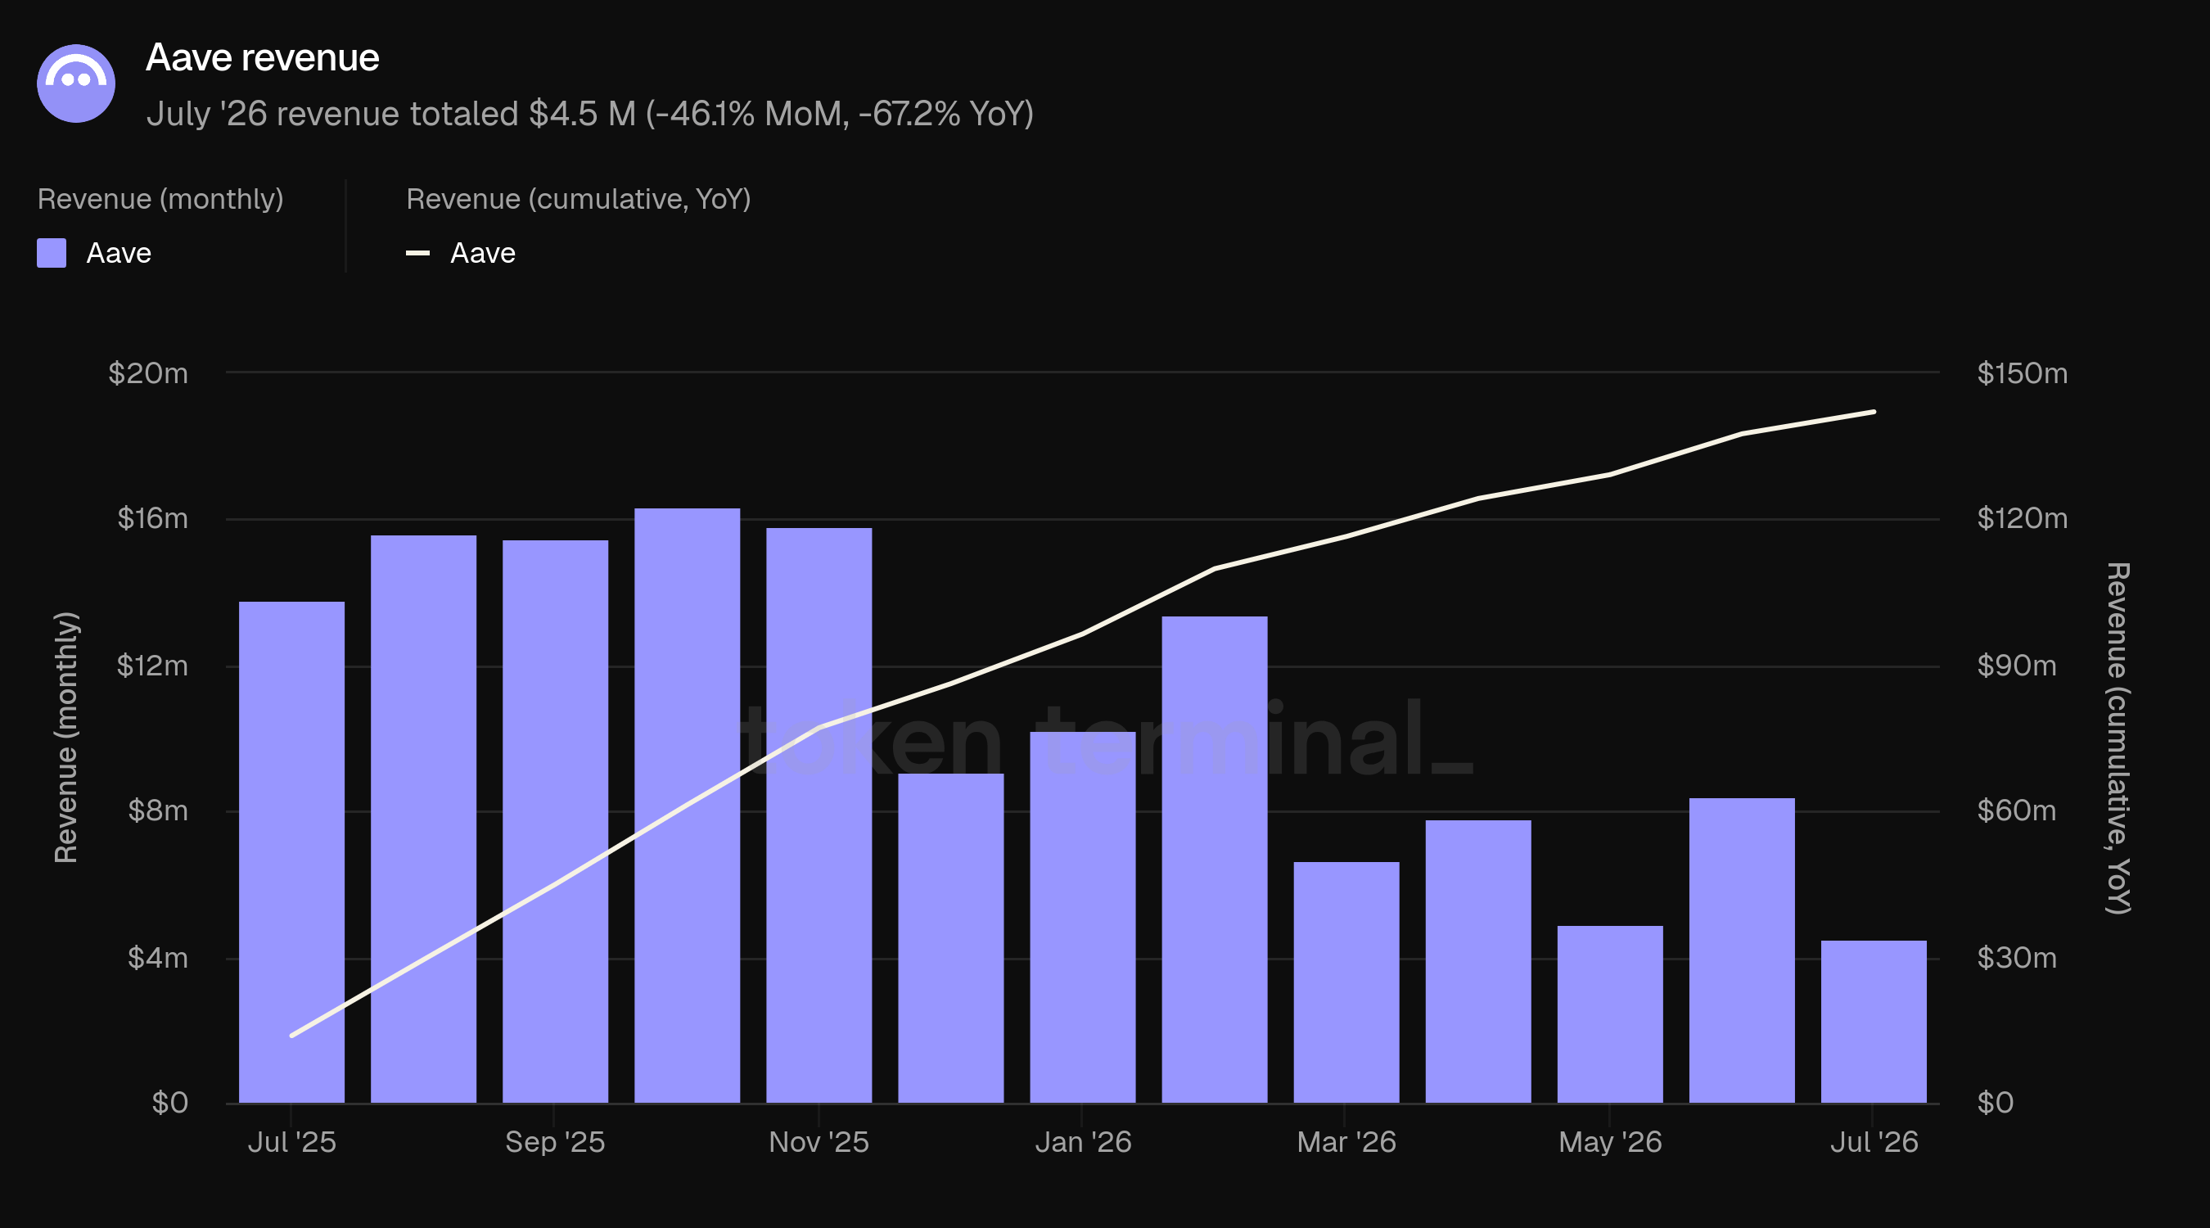Toggle the Aave label under Revenue (monthly)

(120, 253)
